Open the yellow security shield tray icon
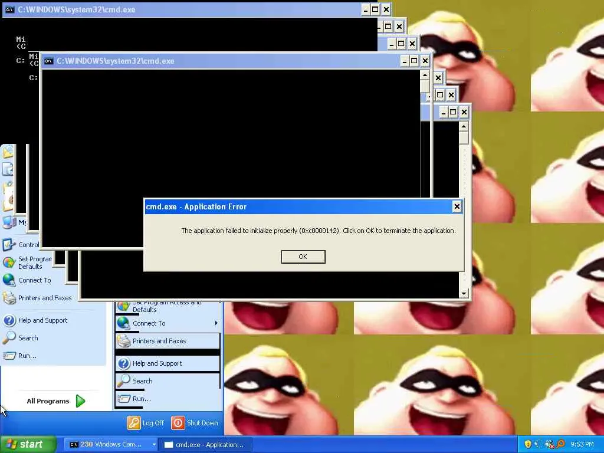 click(x=528, y=444)
